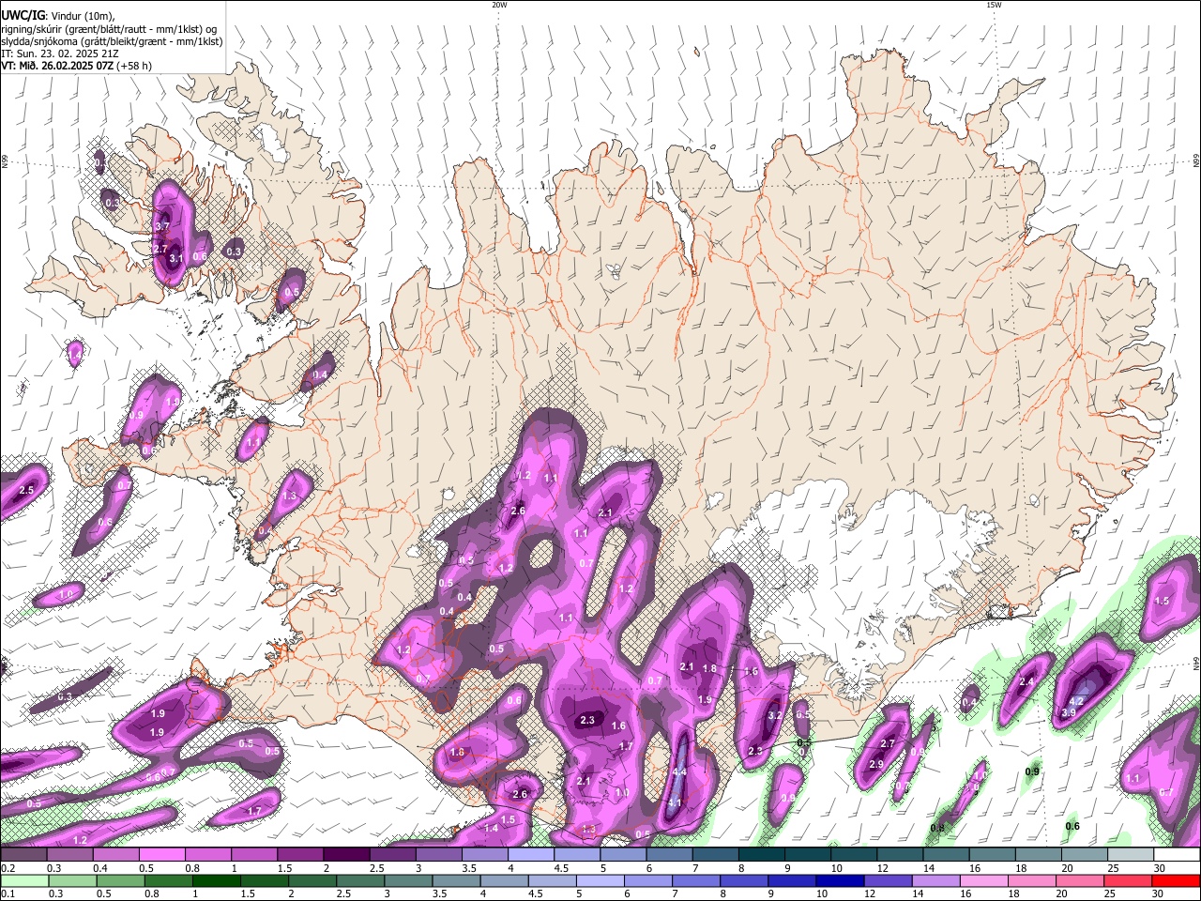This screenshot has height=901, width=1201.
Task: Click the 4.1 value on south coast
Action: [x=674, y=803]
